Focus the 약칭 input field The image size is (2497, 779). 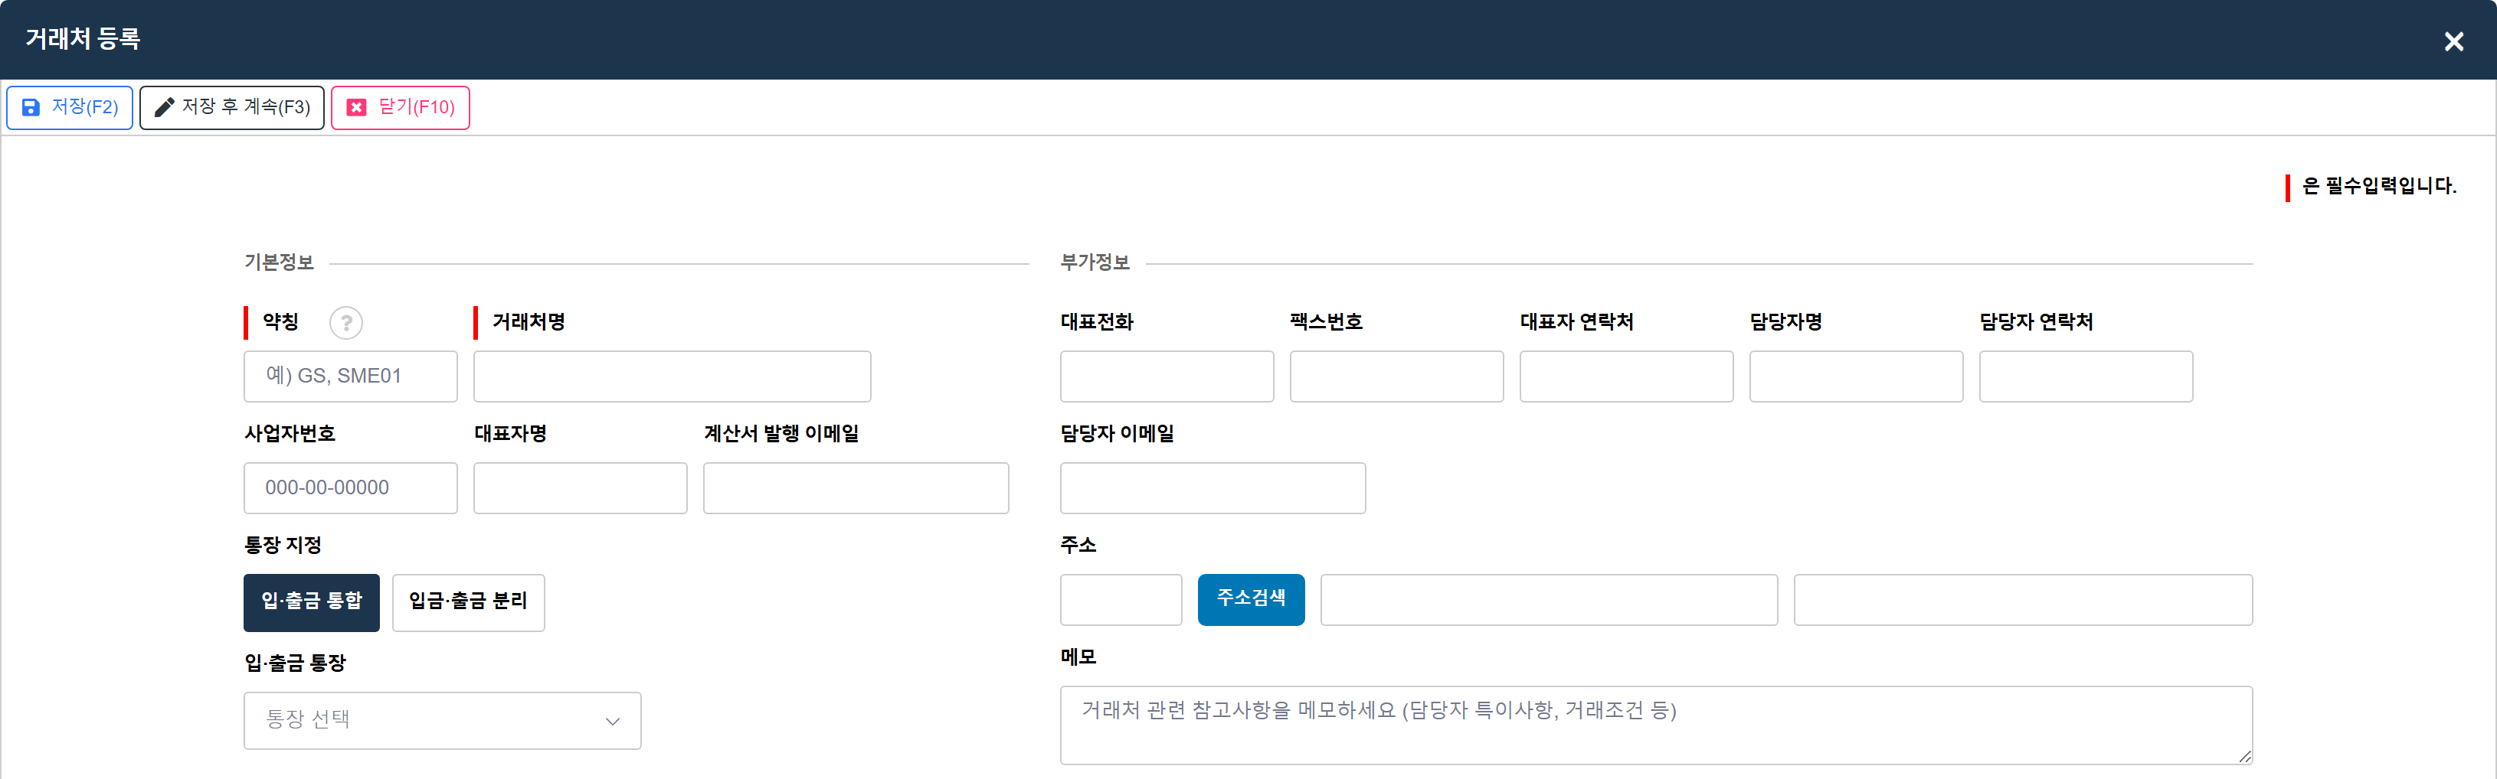(x=350, y=376)
